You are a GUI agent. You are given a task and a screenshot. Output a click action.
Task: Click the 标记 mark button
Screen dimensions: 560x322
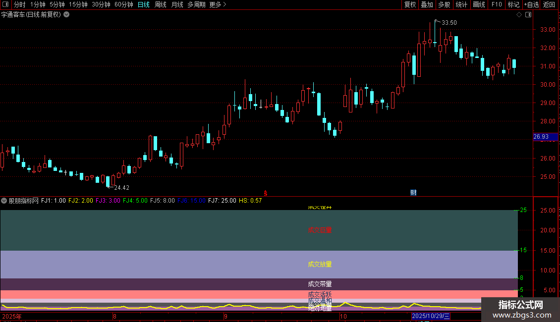pos(513,4)
